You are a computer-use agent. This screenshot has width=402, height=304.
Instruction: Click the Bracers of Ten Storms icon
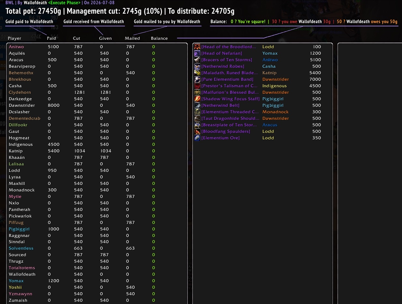[197, 60]
